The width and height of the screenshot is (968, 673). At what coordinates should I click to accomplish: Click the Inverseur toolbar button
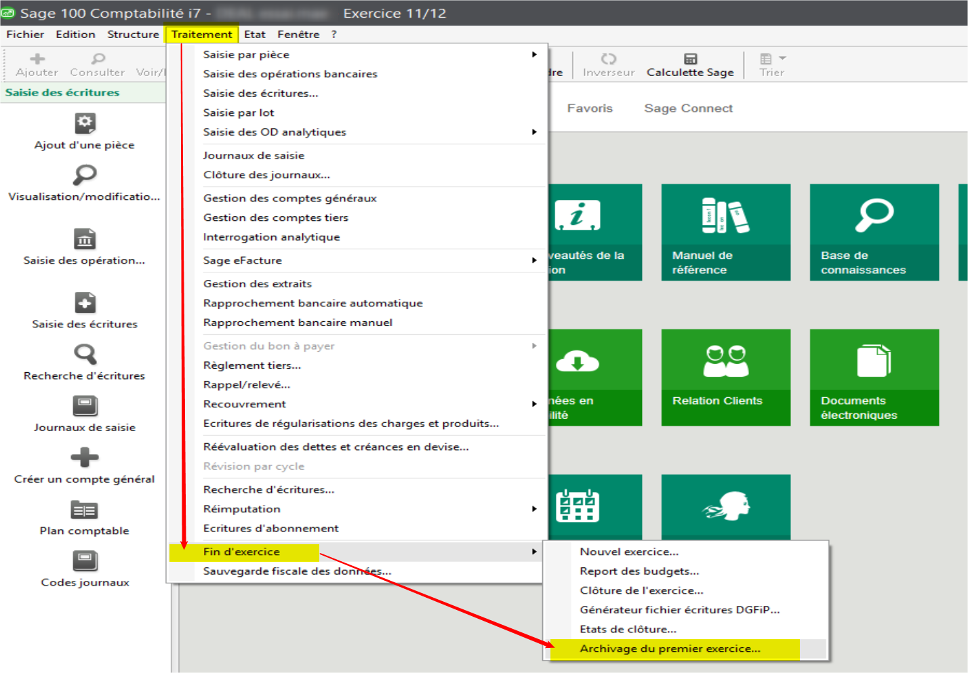608,64
